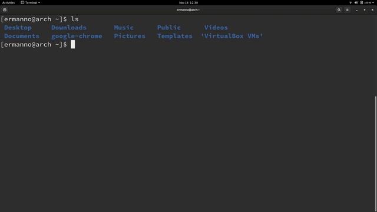Close the terminal window
The image size is (377, 212).
[372, 10]
